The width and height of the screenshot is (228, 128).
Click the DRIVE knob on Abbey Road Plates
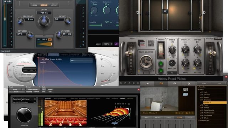click(x=185, y=63)
